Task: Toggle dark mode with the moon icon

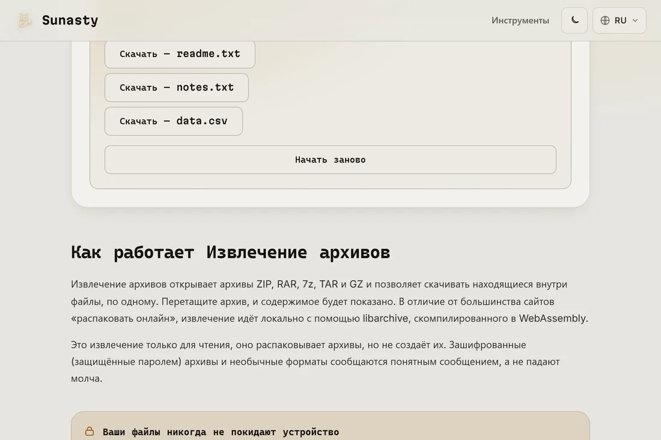Action: 574,20
